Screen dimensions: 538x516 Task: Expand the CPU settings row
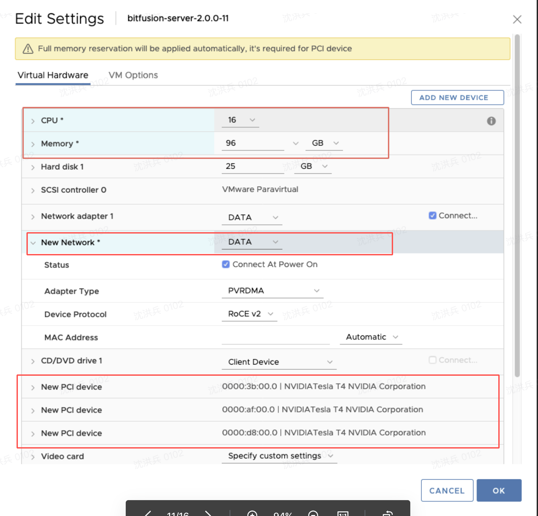(33, 121)
